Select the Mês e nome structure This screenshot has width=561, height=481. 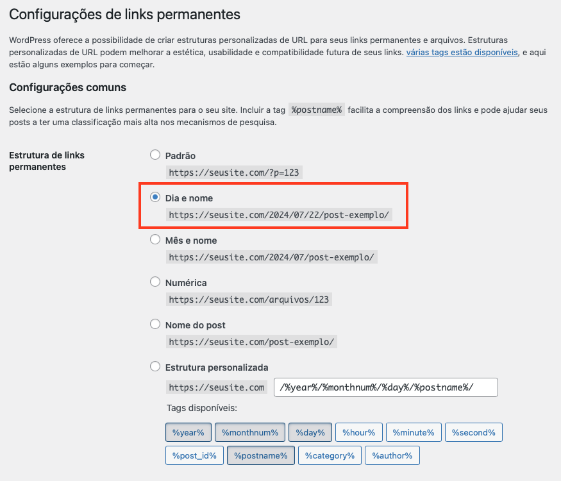(155, 239)
